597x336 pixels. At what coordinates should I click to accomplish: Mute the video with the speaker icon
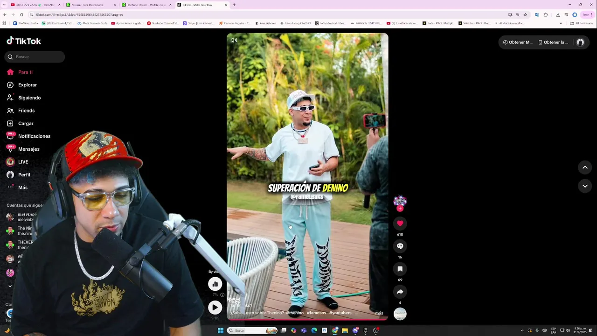(x=234, y=40)
